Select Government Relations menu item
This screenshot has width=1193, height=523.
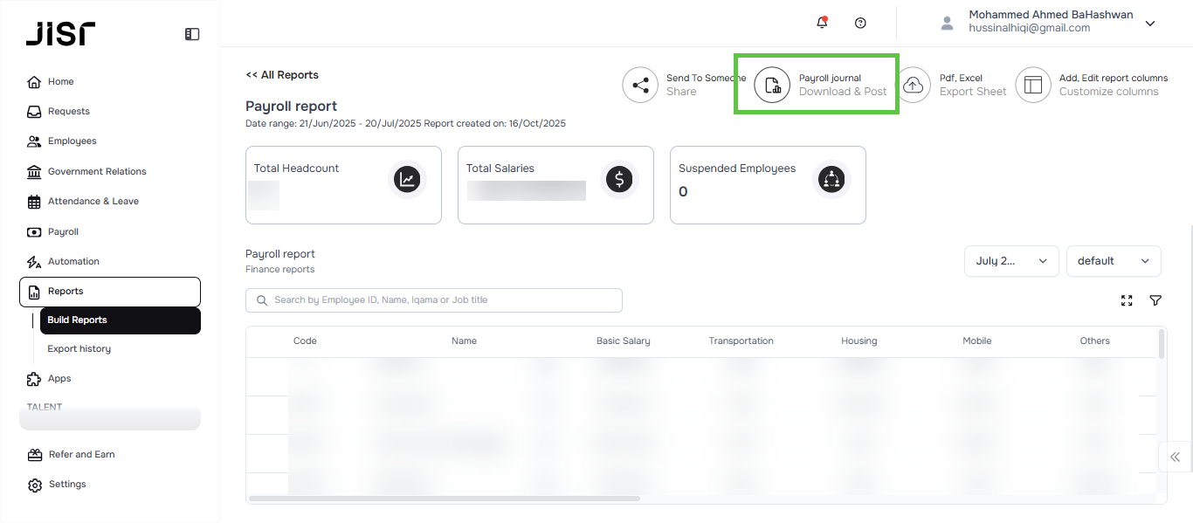coord(97,172)
